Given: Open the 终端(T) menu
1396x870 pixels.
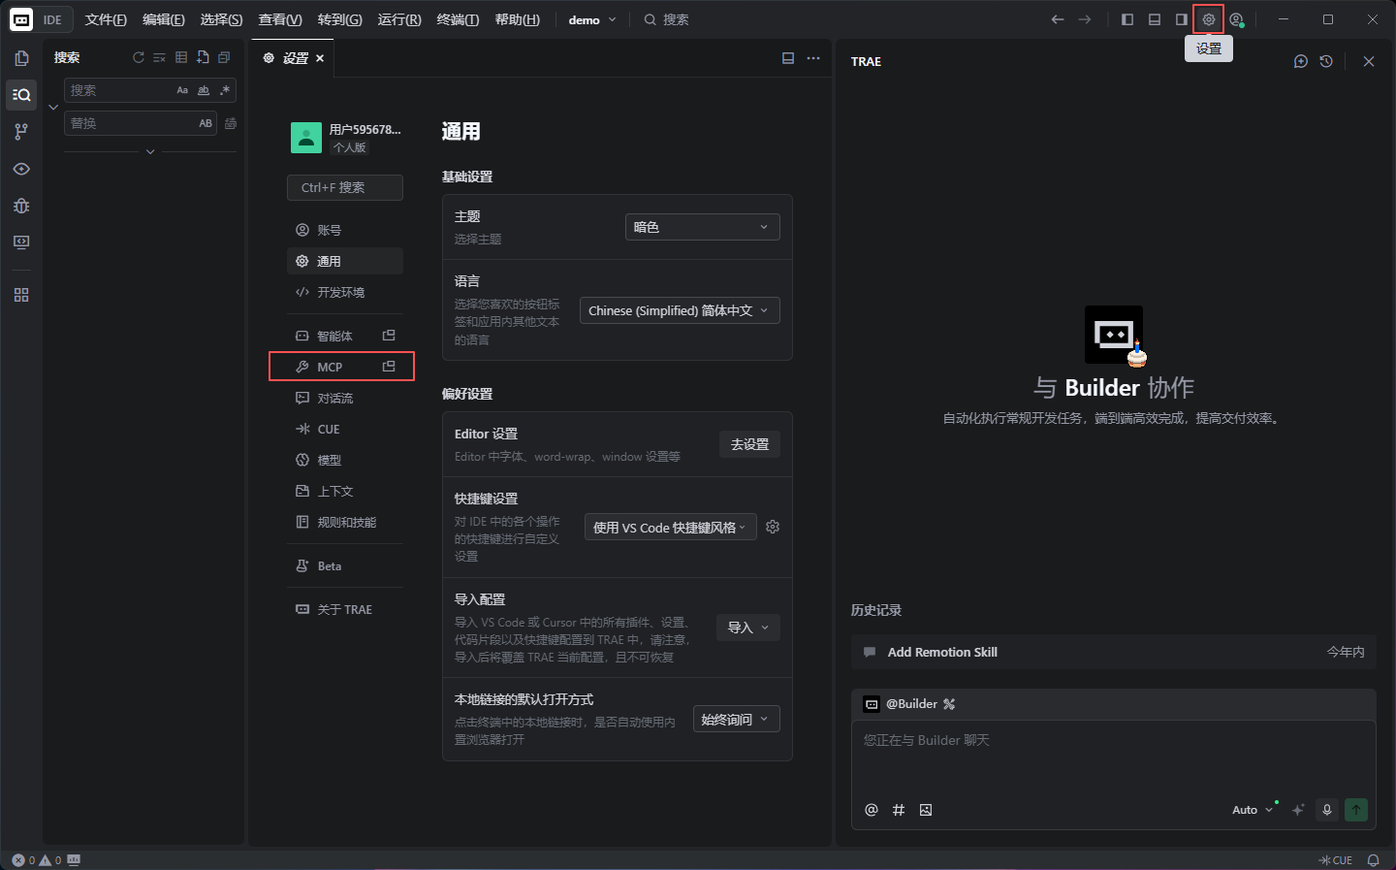Looking at the screenshot, I should 458,19.
